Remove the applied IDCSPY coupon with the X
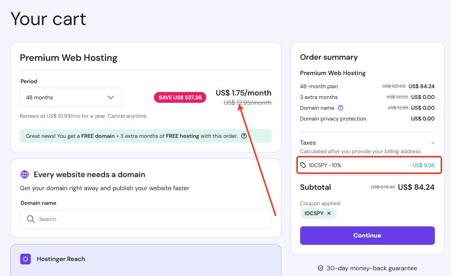 point(329,213)
